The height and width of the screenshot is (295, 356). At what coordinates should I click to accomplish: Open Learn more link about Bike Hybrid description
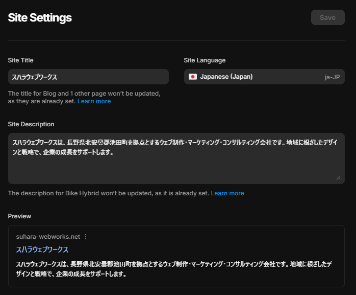point(227,193)
